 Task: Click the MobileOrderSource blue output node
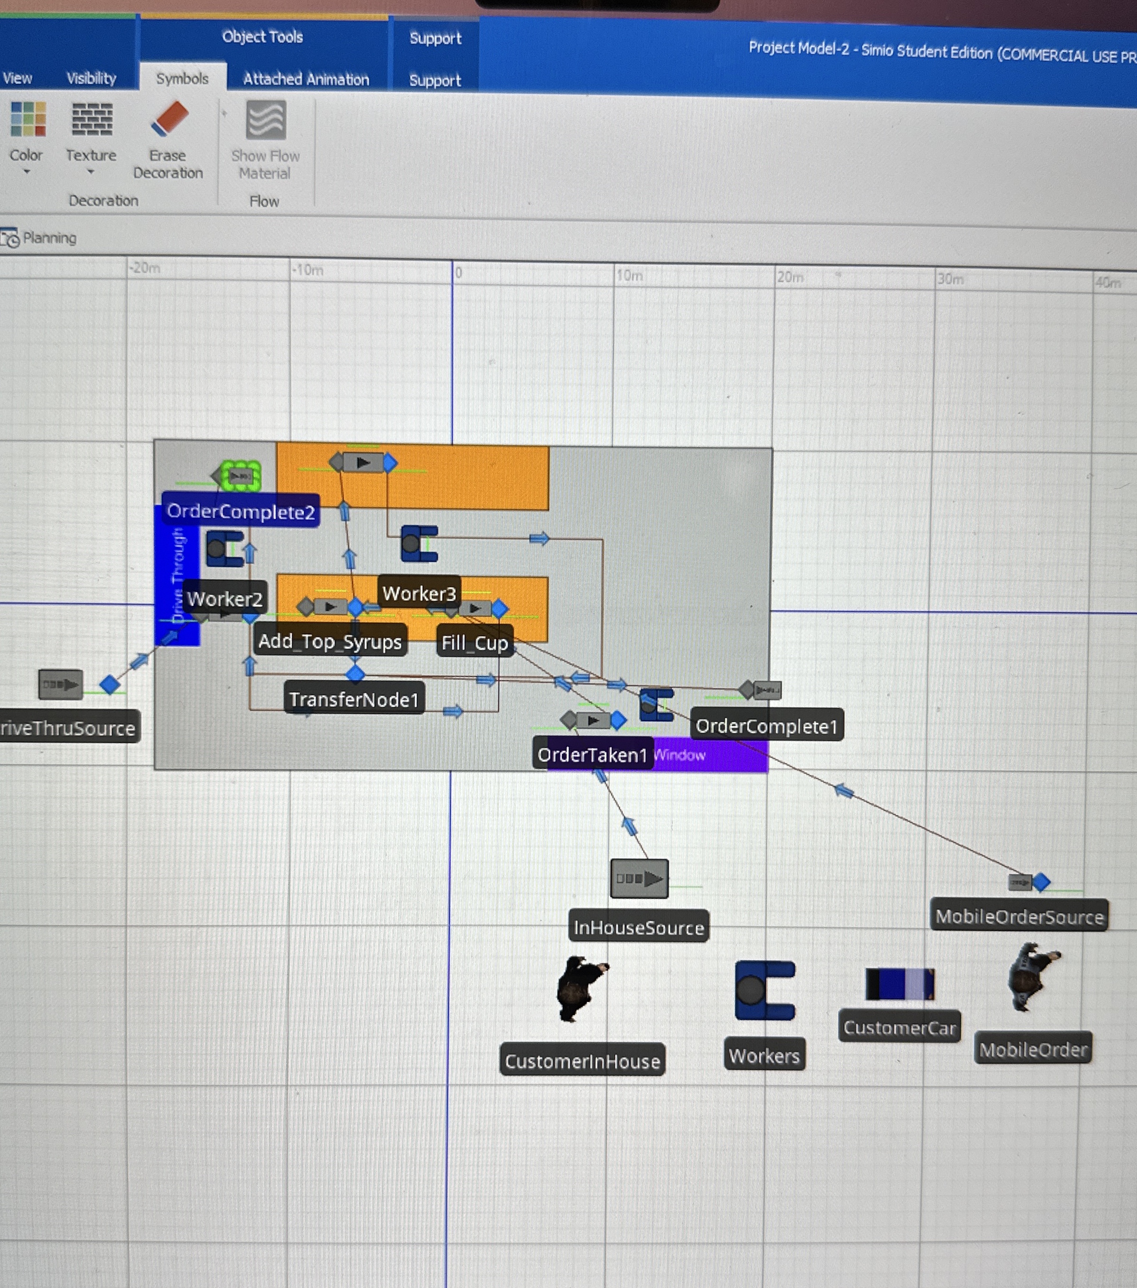tap(1041, 882)
